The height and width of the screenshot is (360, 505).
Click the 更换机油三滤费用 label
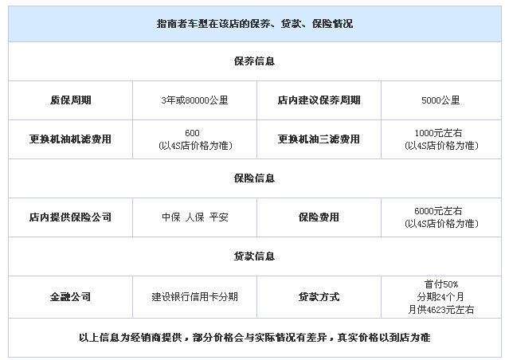tap(319, 139)
